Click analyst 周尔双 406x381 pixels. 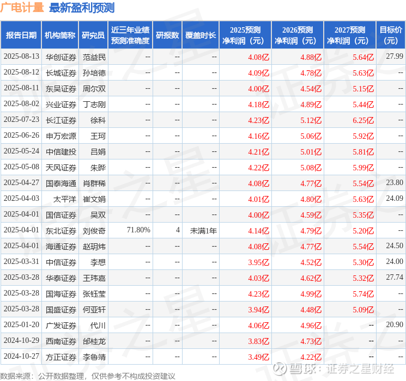tap(94, 89)
